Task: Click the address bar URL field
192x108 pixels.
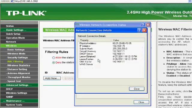Action: tap(101, 1)
